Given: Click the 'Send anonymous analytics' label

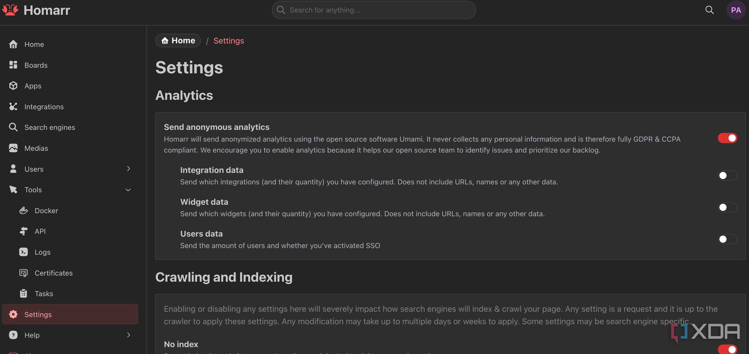Looking at the screenshot, I should [x=217, y=127].
